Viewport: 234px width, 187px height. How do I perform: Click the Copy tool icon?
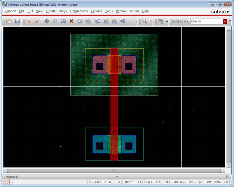click(x=55, y=21)
